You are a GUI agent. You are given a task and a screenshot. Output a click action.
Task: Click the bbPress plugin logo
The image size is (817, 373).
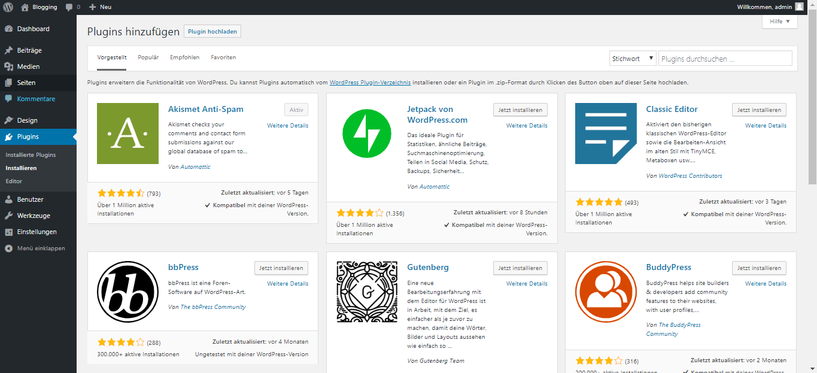[x=127, y=292]
